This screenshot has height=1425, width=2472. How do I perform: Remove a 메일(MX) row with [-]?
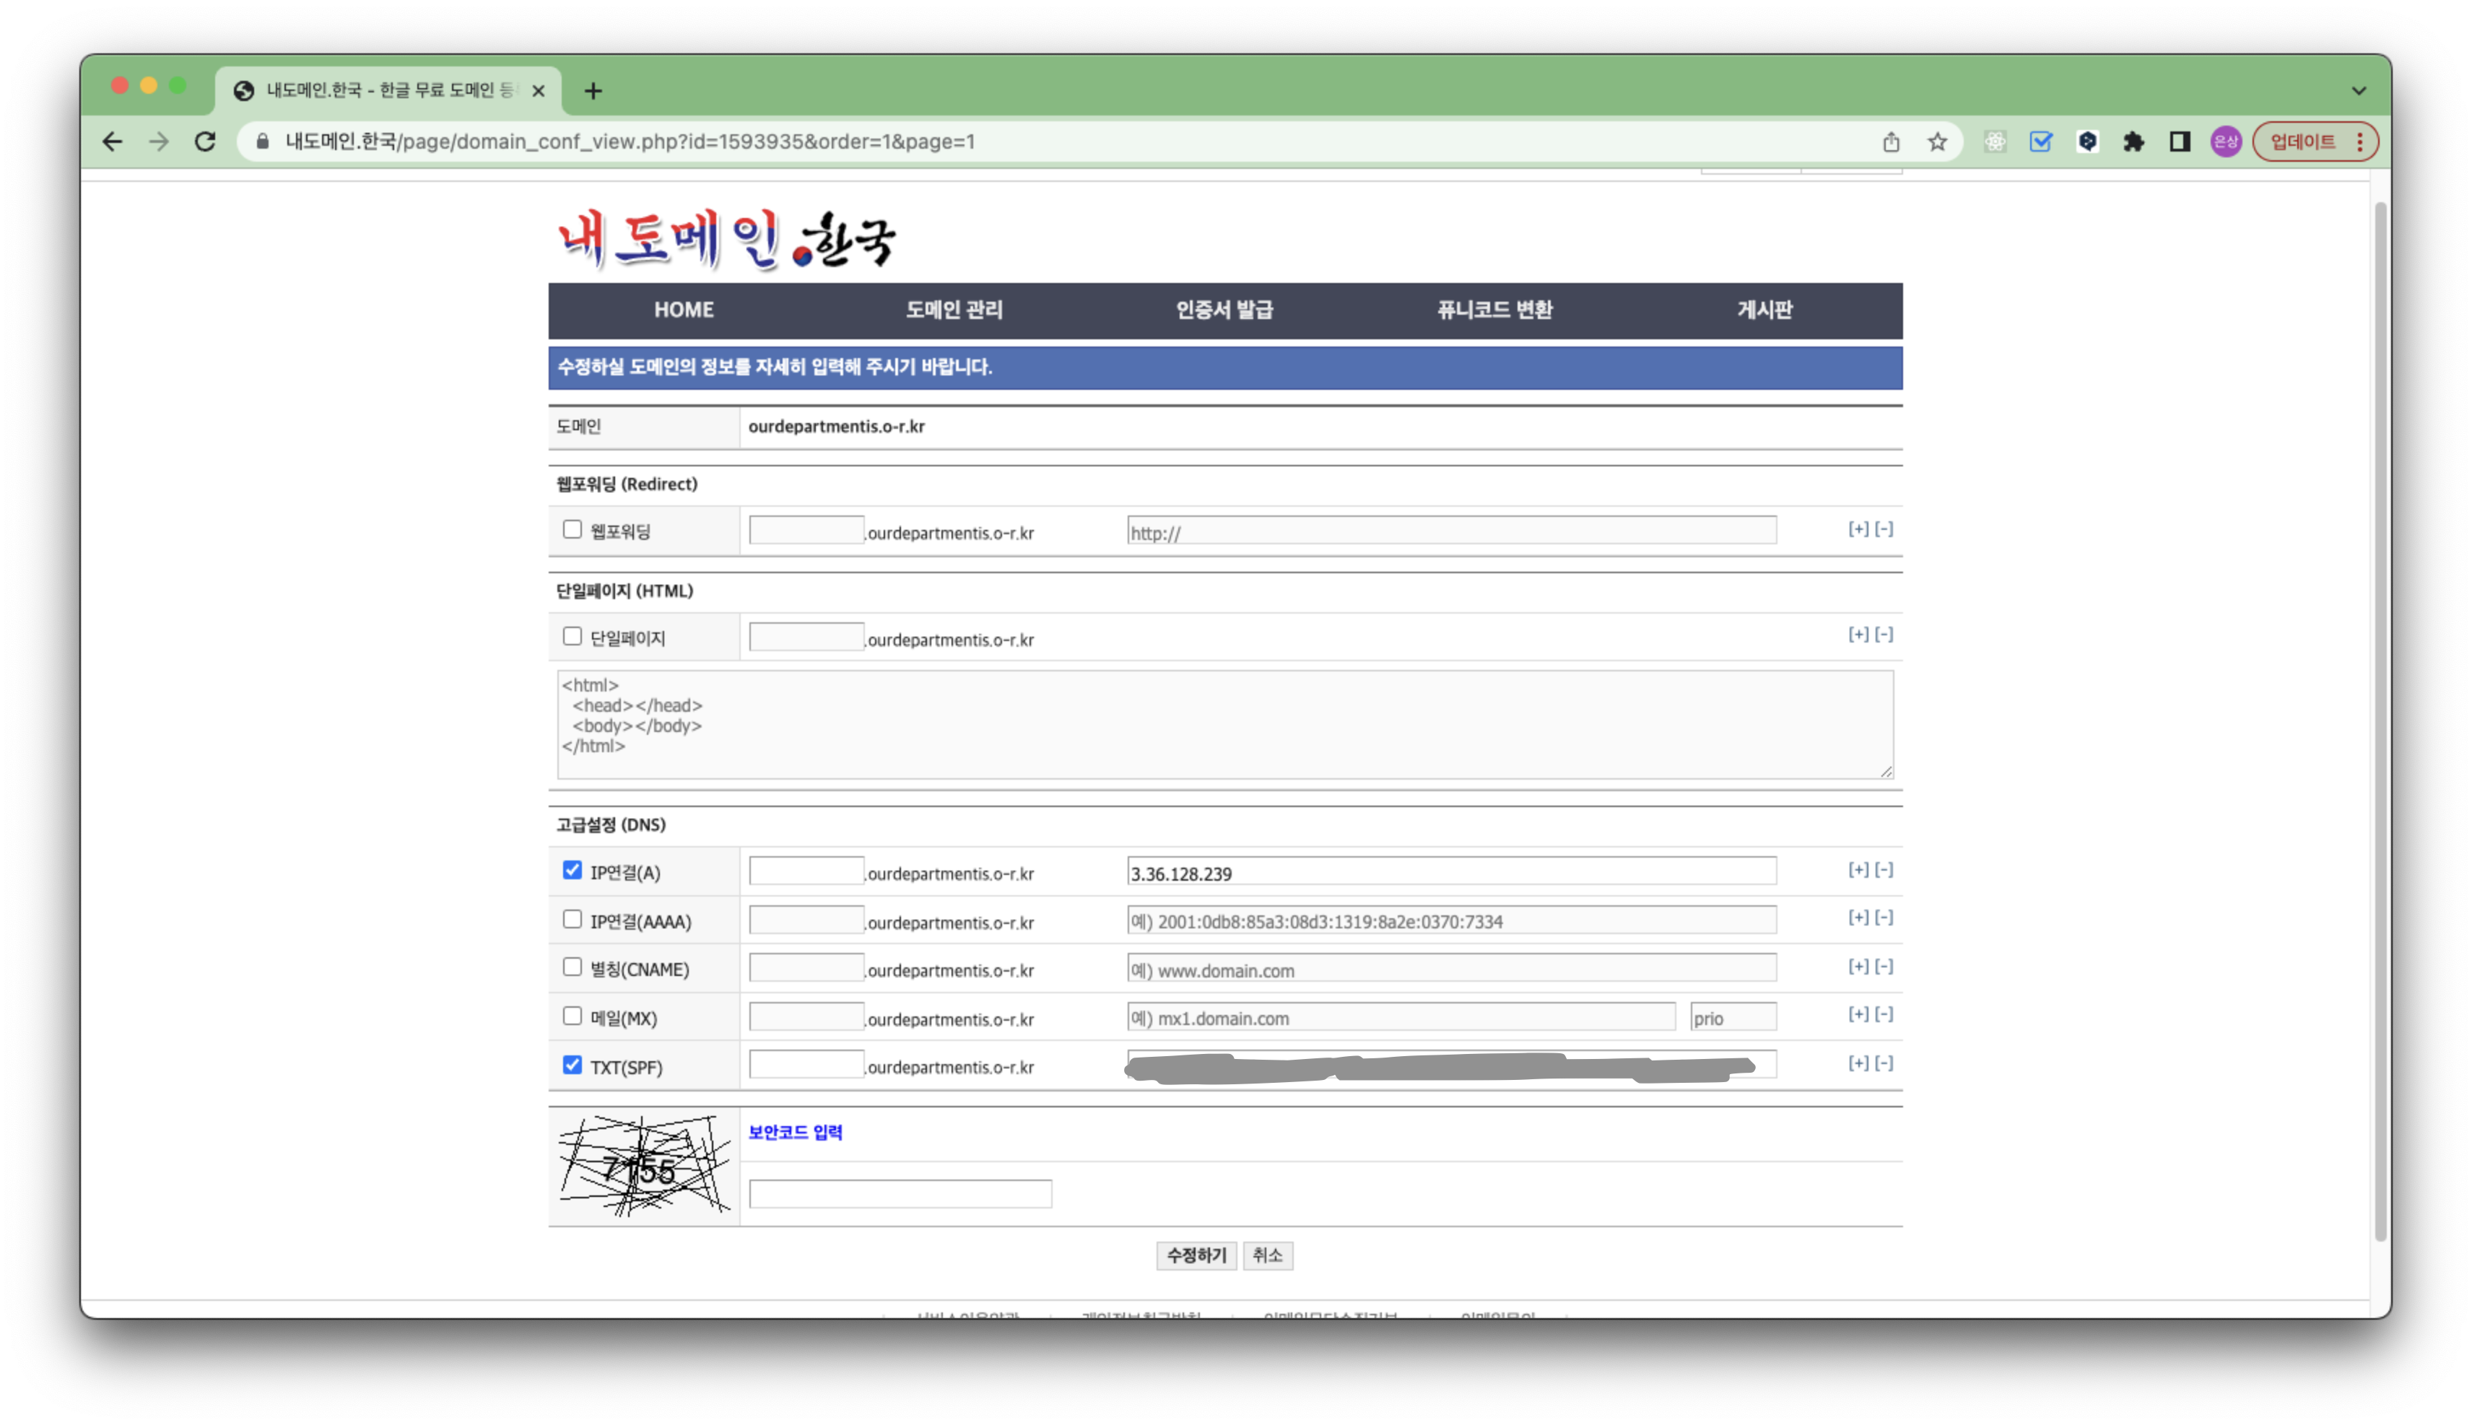tap(1884, 1015)
